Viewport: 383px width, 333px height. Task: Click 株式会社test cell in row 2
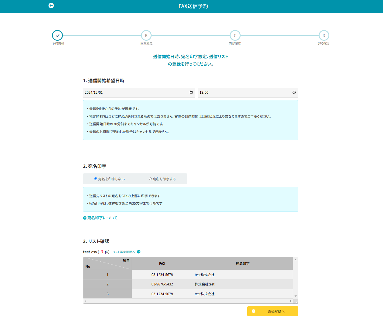point(243,284)
